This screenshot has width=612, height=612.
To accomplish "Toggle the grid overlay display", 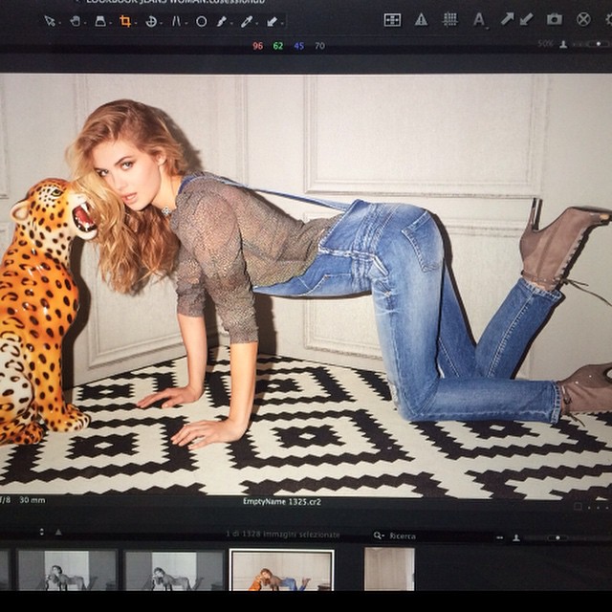I will 449,19.
